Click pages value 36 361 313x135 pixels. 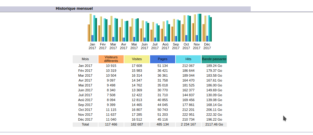163,75
